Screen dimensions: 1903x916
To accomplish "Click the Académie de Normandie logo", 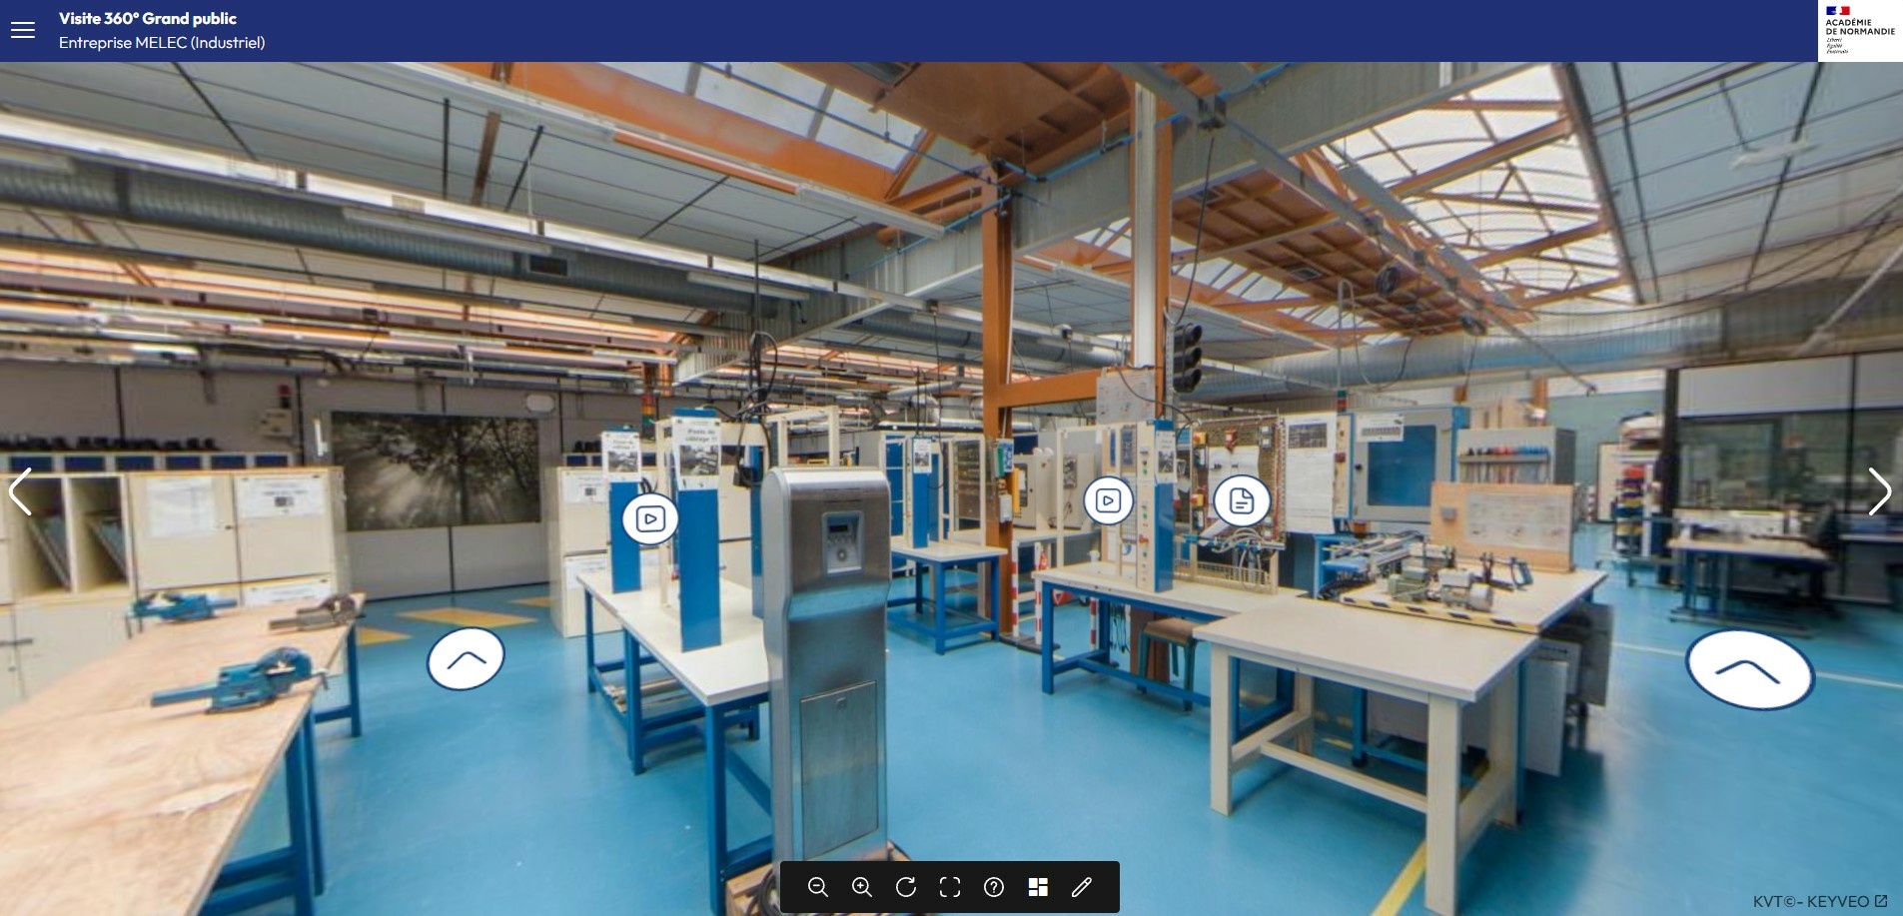I will tap(1859, 31).
